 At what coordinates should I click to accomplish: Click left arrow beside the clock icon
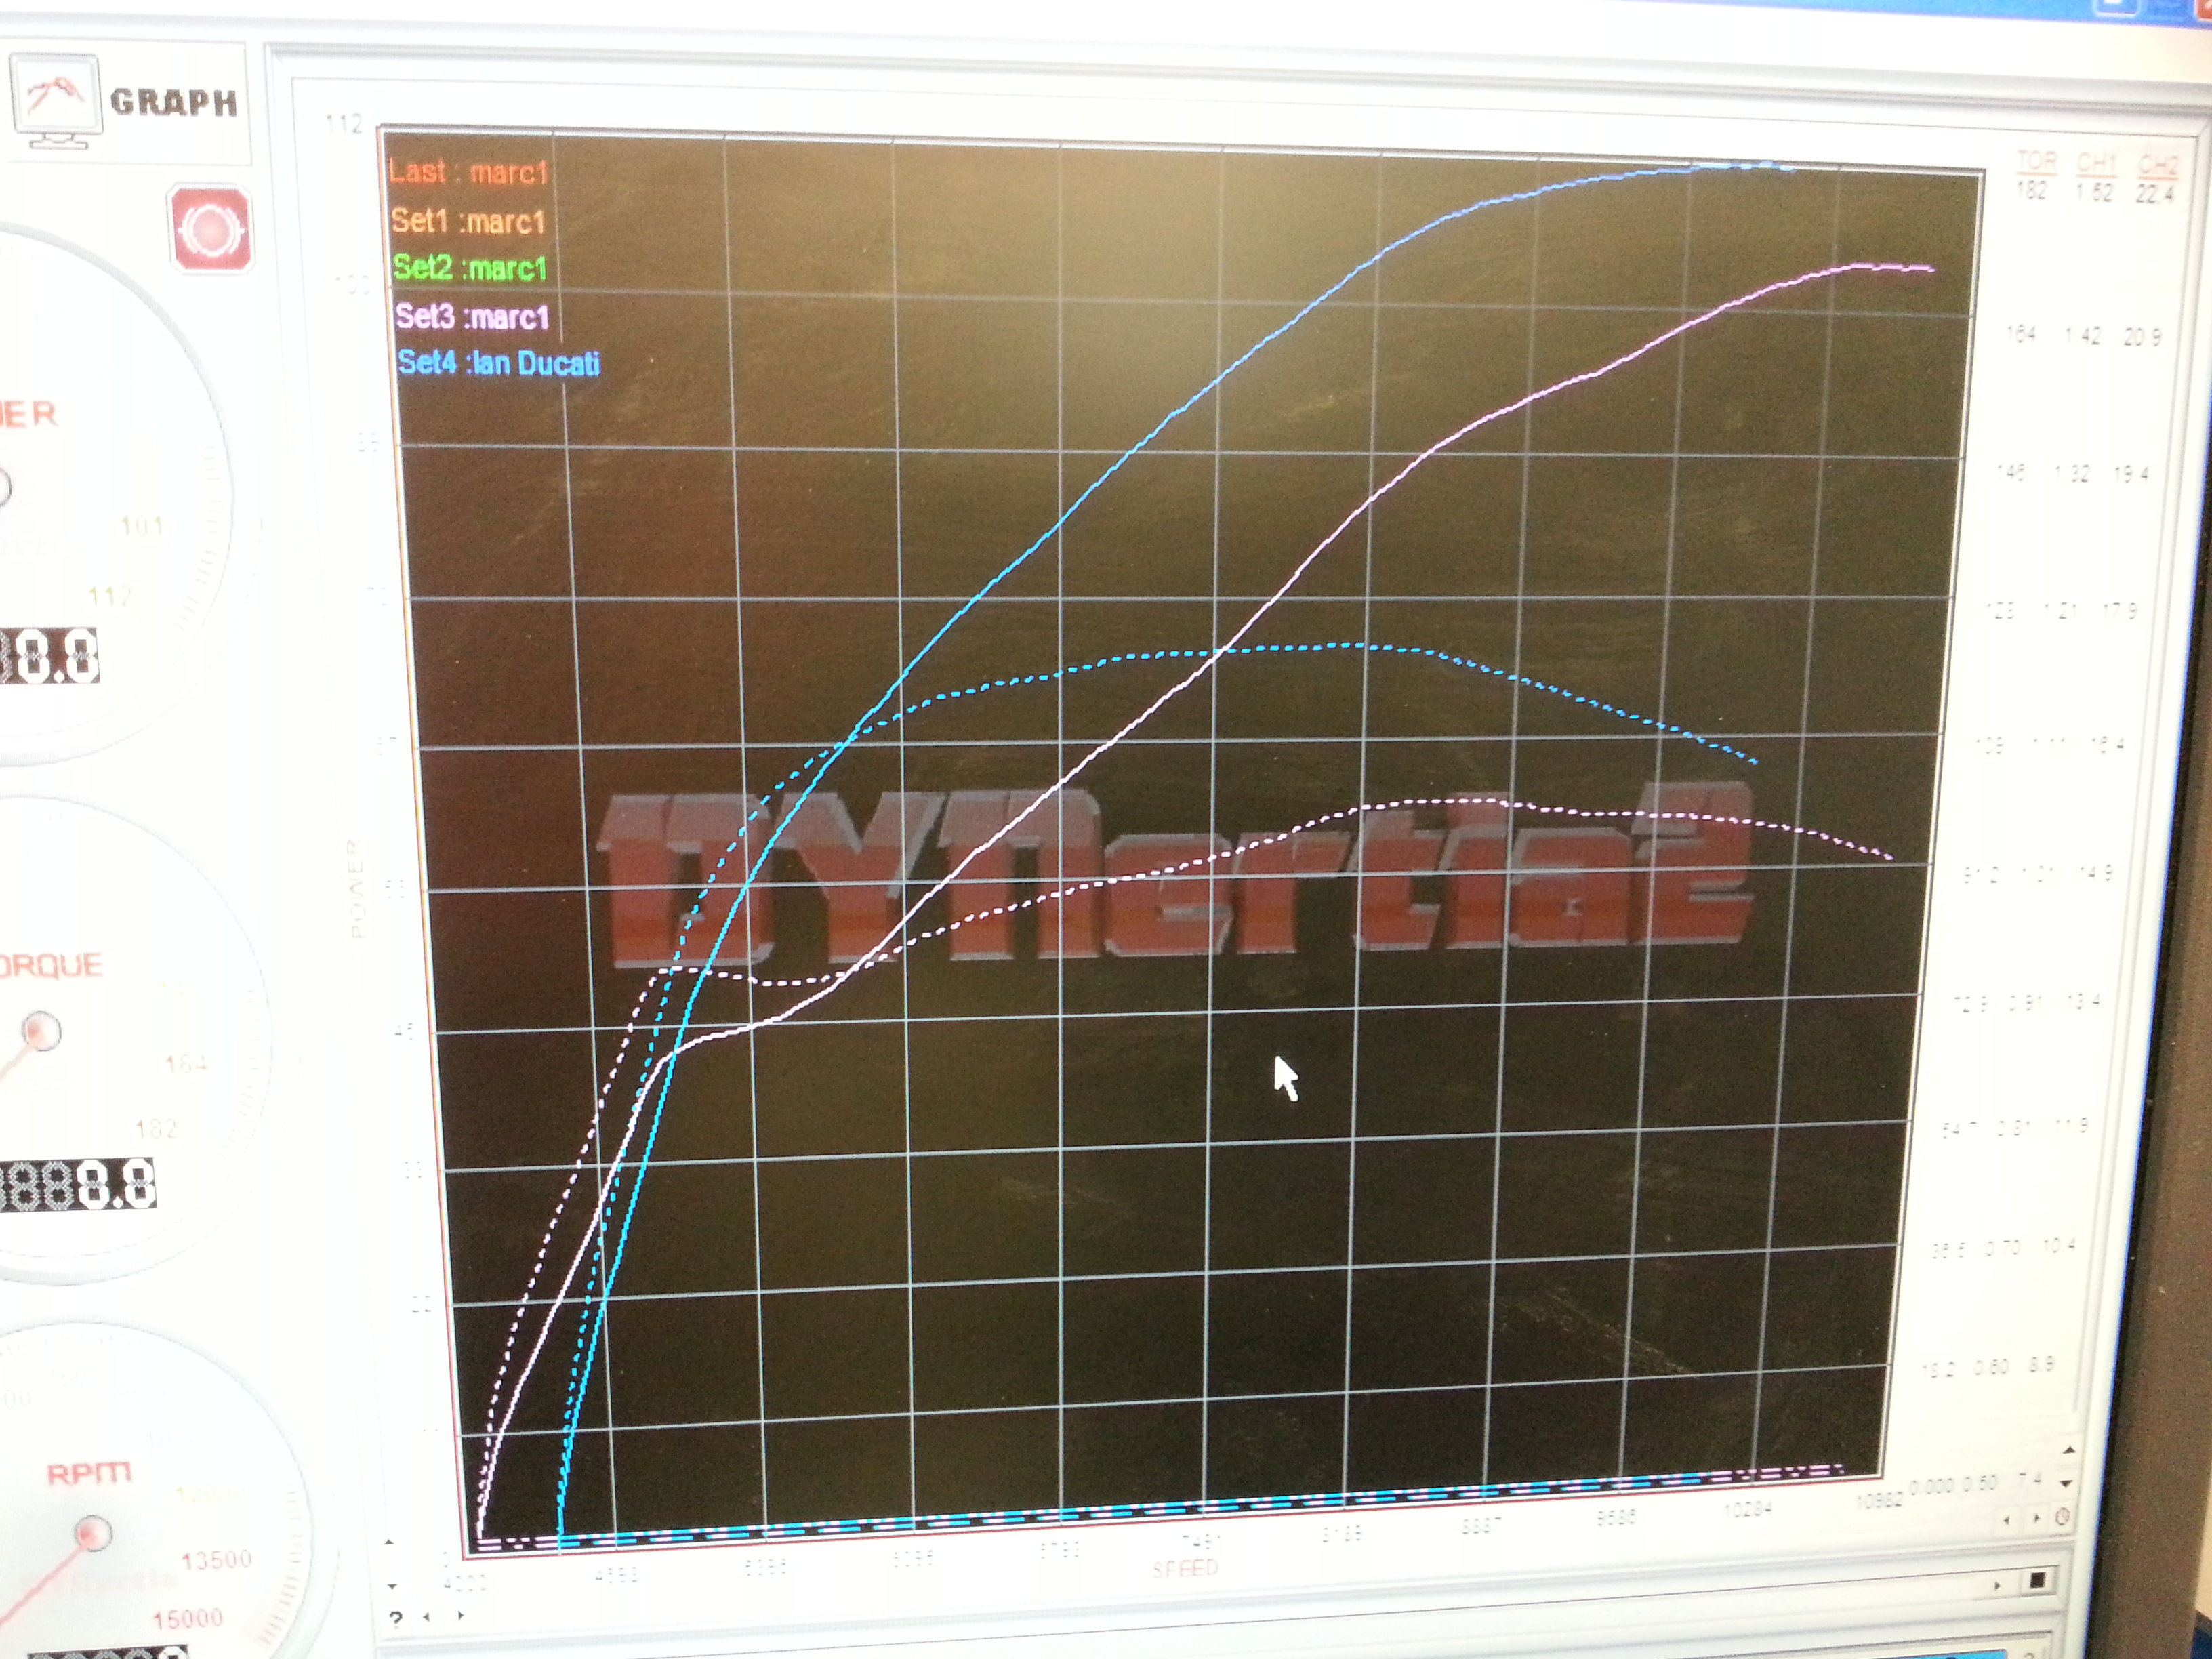[2008, 1520]
